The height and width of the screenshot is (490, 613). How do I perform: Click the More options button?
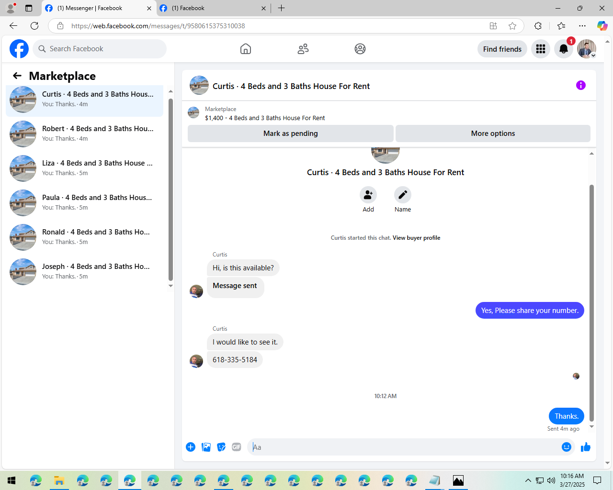coord(493,134)
